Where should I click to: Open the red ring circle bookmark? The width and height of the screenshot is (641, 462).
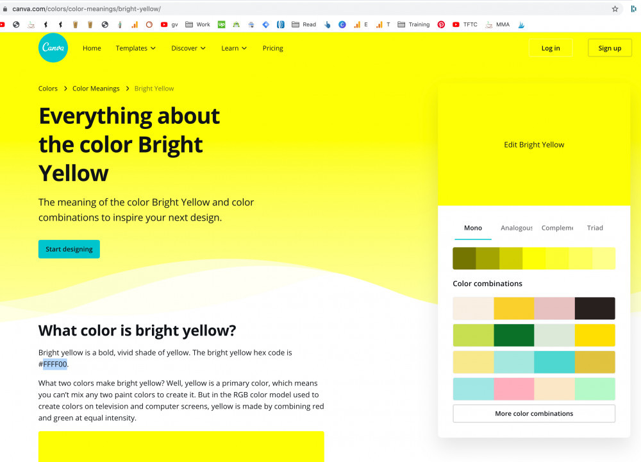coord(149,24)
